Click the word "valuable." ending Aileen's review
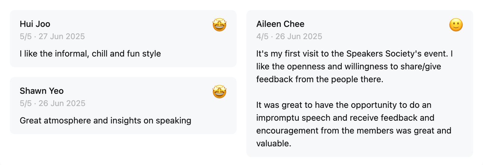The image size is (483, 165). pyautogui.click(x=273, y=143)
